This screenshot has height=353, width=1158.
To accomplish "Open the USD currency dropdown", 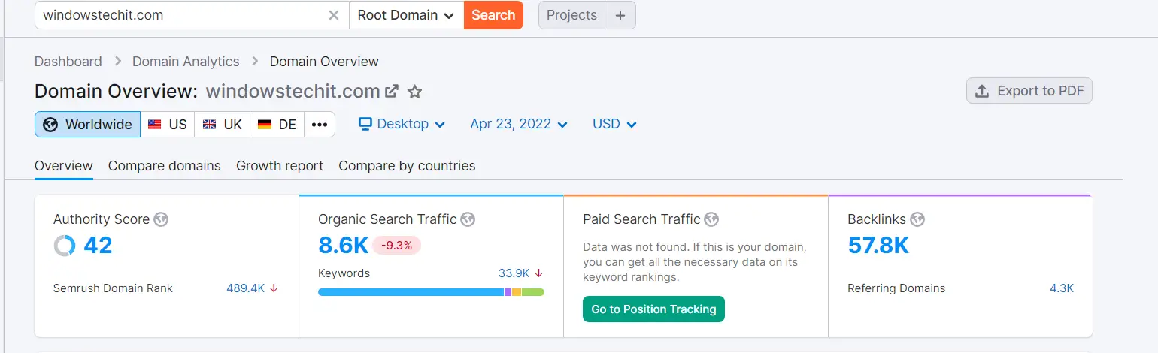I will [614, 124].
